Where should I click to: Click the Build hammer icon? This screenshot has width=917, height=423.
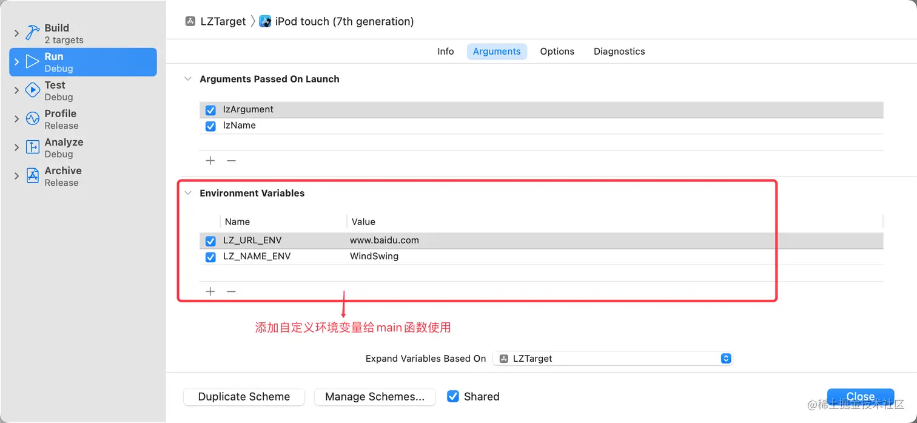tap(32, 33)
